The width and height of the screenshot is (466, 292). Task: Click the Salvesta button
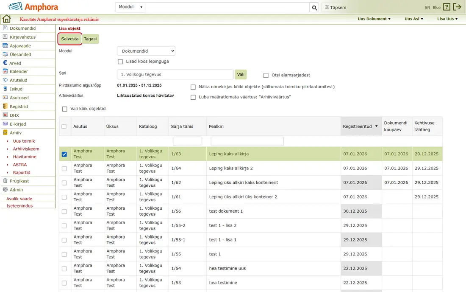70,39
